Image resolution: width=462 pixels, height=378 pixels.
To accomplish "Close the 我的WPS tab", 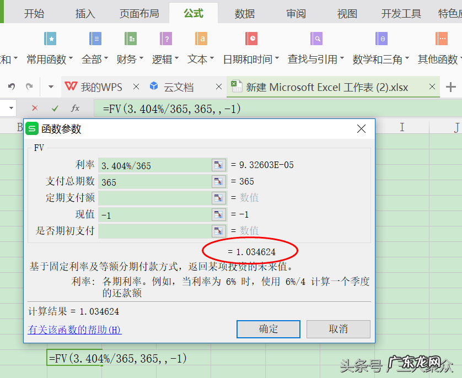I will 136,87.
